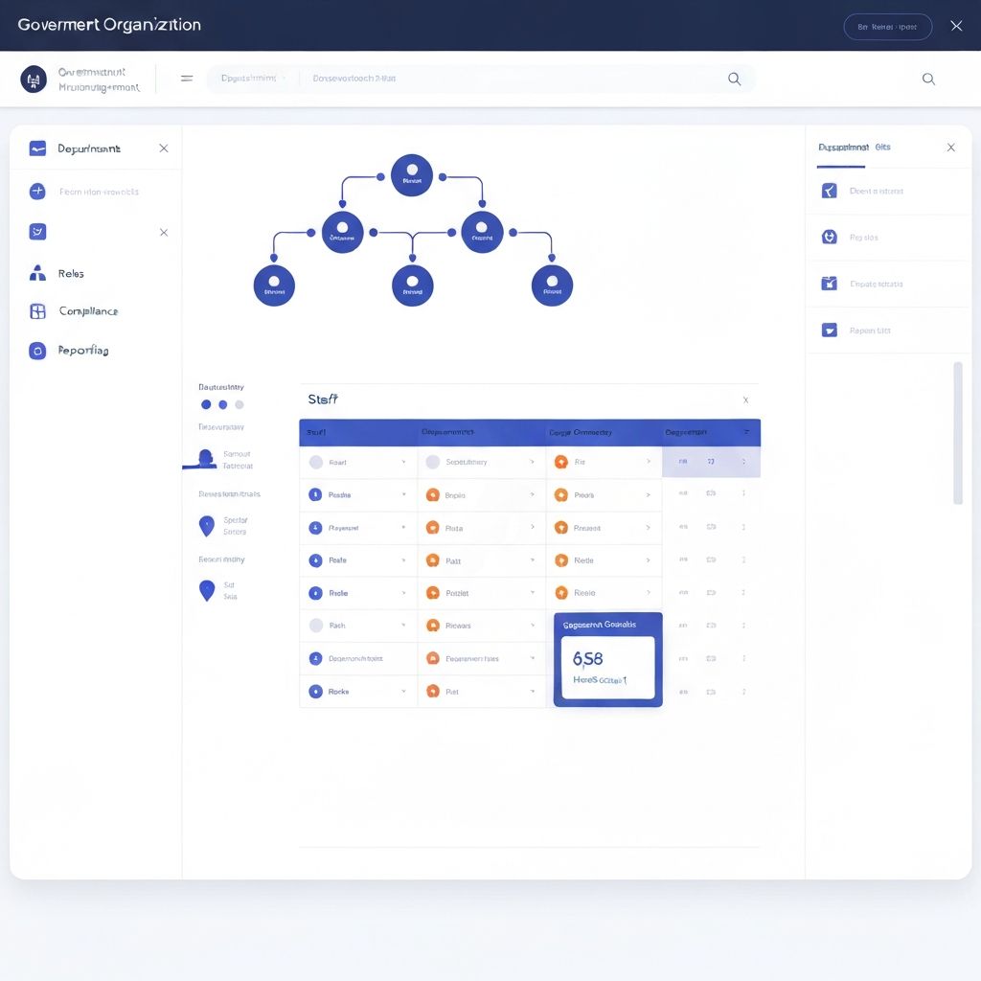
Task: Select the first pagination dot under Data country
Action: [x=206, y=404]
